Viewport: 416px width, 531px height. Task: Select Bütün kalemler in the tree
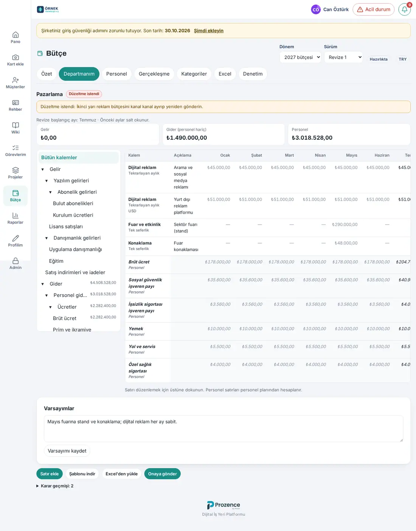79,158
